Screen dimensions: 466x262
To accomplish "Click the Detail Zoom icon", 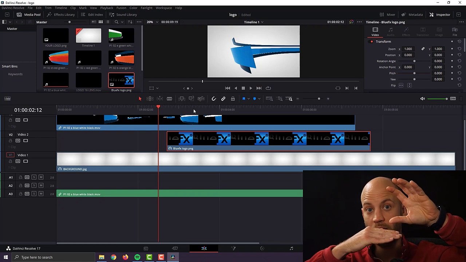I will (x=280, y=99).
